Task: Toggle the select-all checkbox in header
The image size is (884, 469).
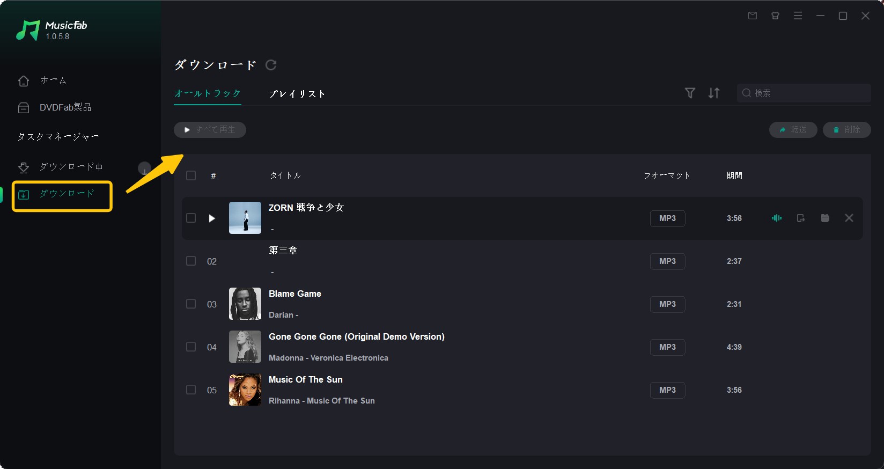Action: click(x=191, y=175)
